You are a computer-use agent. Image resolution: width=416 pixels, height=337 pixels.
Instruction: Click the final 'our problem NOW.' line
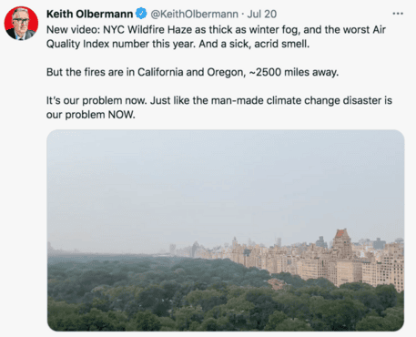[x=91, y=115]
